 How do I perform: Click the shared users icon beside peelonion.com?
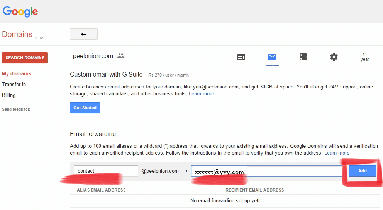[121, 56]
